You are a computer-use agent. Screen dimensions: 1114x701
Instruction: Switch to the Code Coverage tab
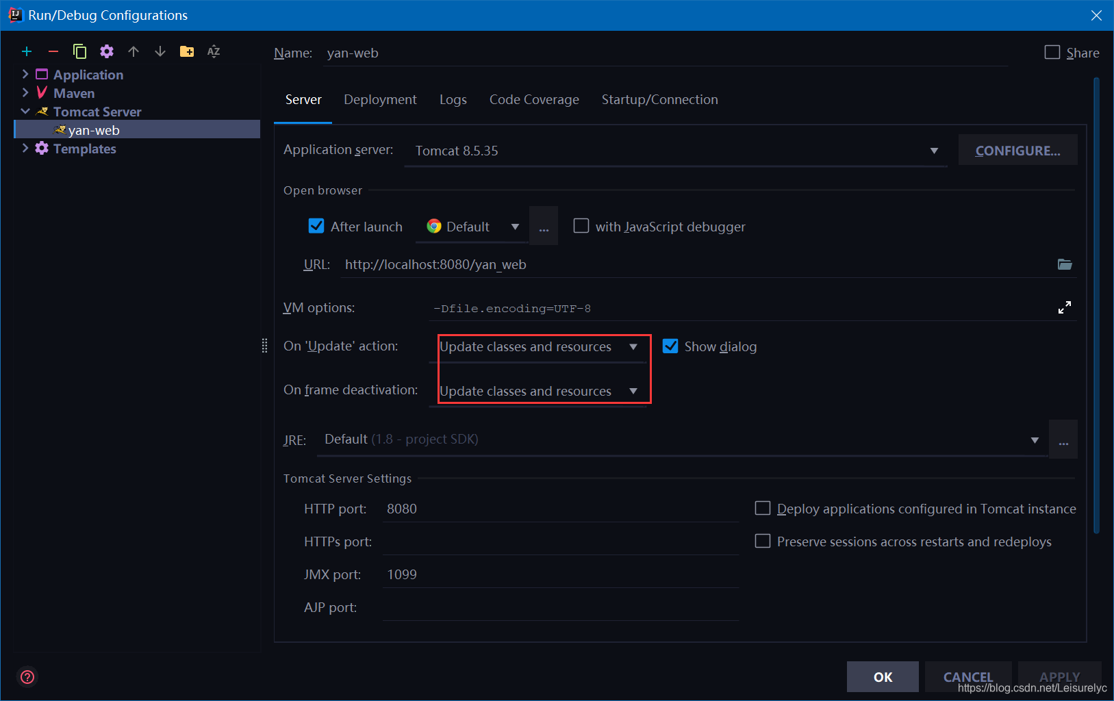coord(534,99)
